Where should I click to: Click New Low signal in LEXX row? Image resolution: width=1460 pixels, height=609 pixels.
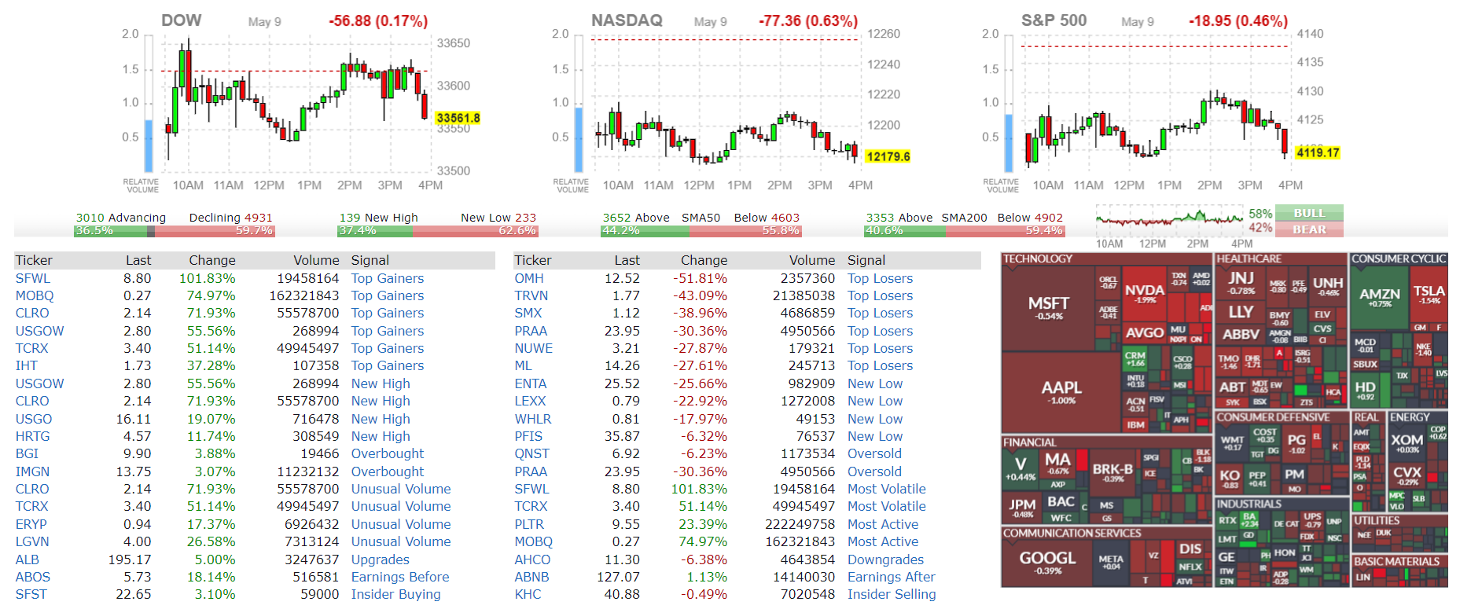875,401
